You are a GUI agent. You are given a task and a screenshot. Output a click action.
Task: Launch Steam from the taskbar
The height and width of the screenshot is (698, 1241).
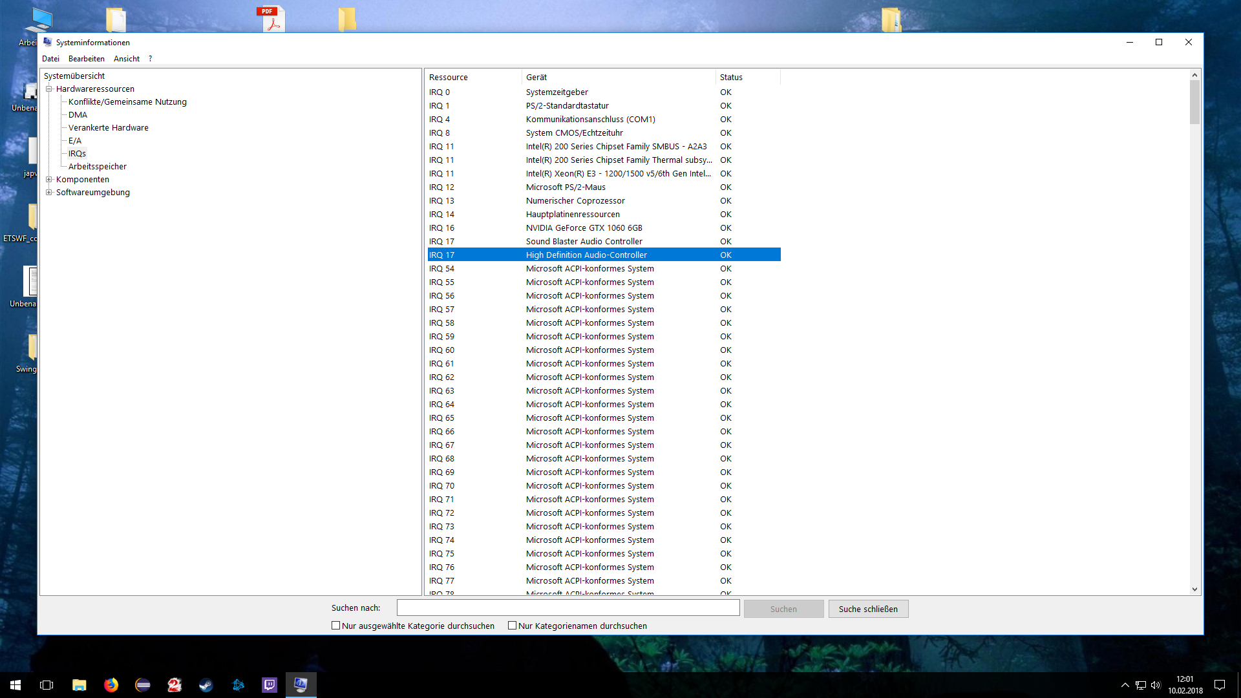[206, 685]
